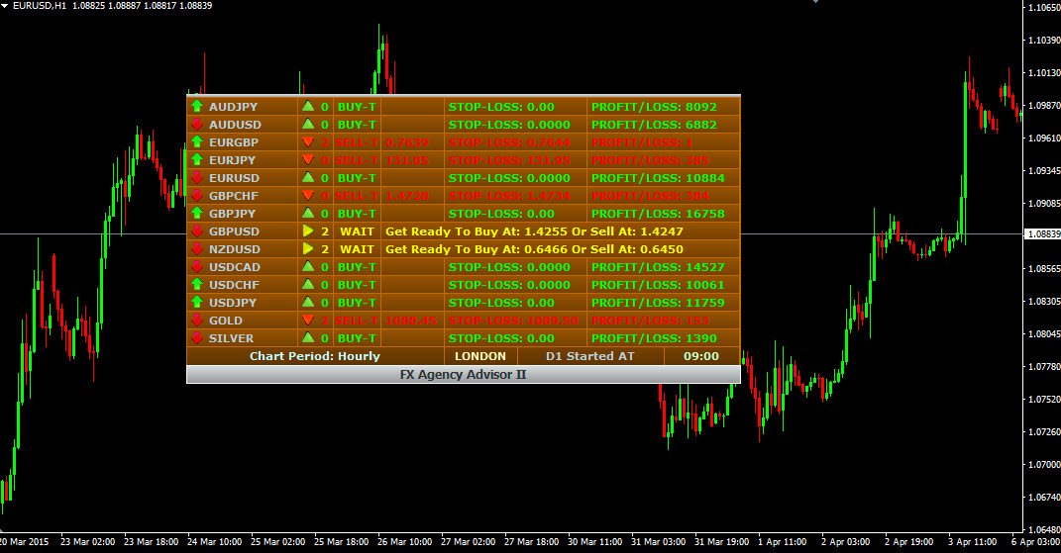Click the red trend arrow beside GBPUSD
Image resolution: width=1061 pixels, height=553 pixels.
tap(197, 230)
